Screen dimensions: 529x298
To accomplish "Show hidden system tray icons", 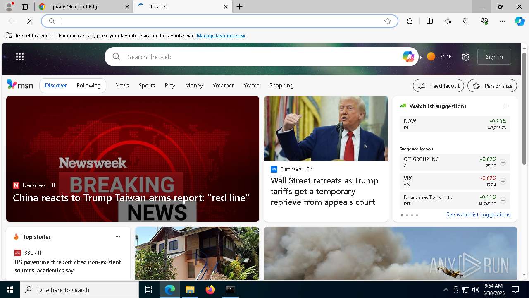I will coord(446,290).
